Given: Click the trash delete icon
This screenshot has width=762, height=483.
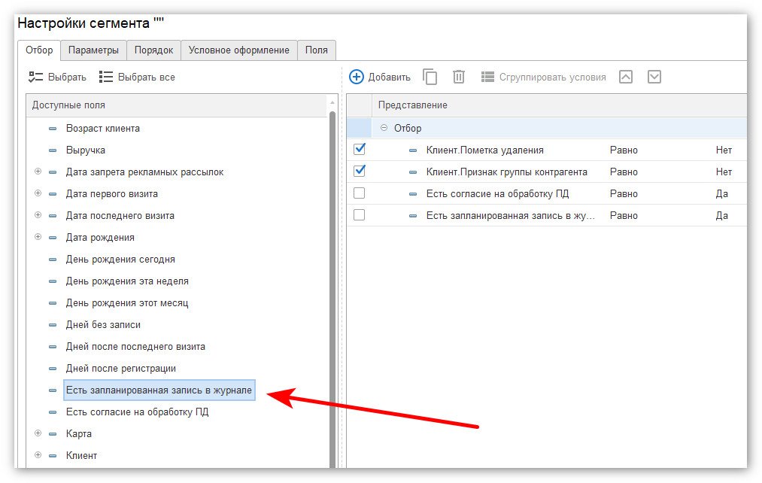Looking at the screenshot, I should pyautogui.click(x=459, y=77).
